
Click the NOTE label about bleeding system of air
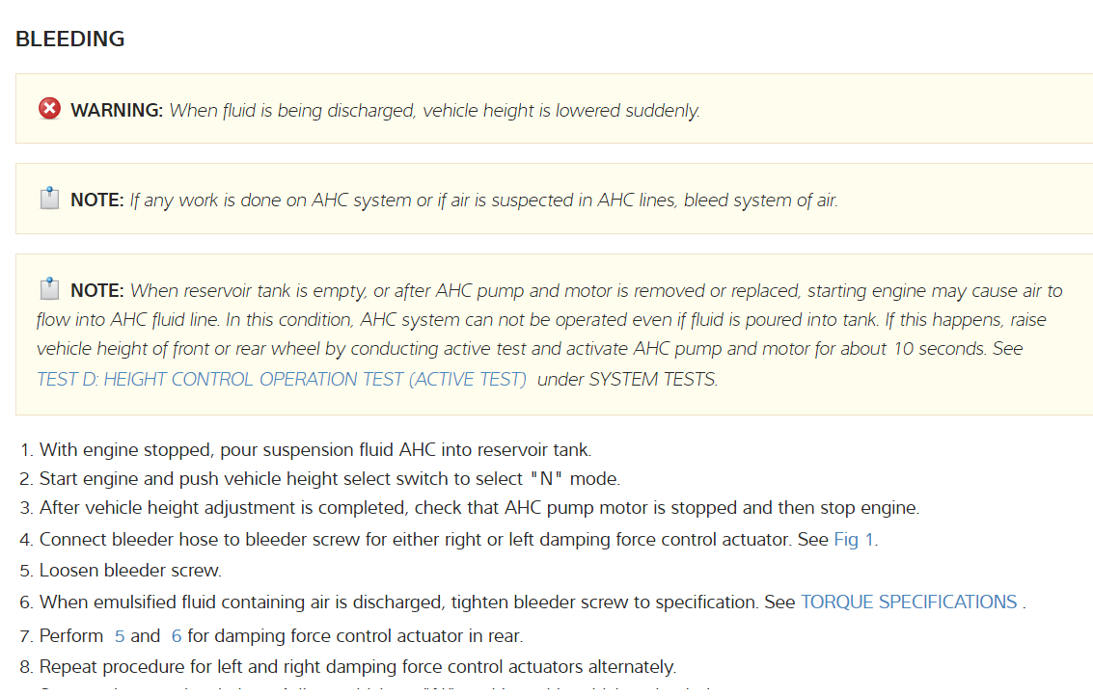coord(97,201)
